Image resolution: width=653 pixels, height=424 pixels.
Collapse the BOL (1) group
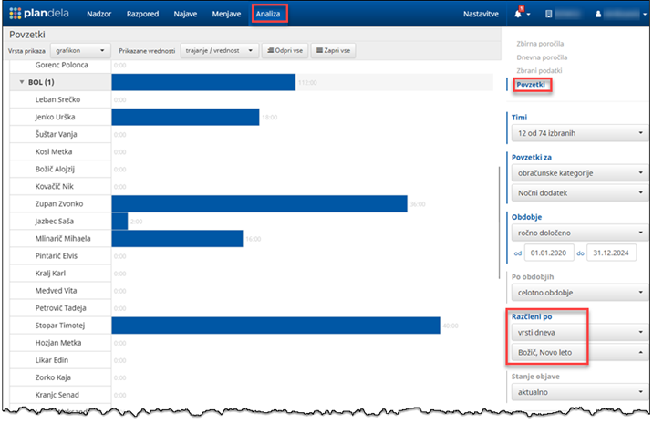[x=22, y=82]
